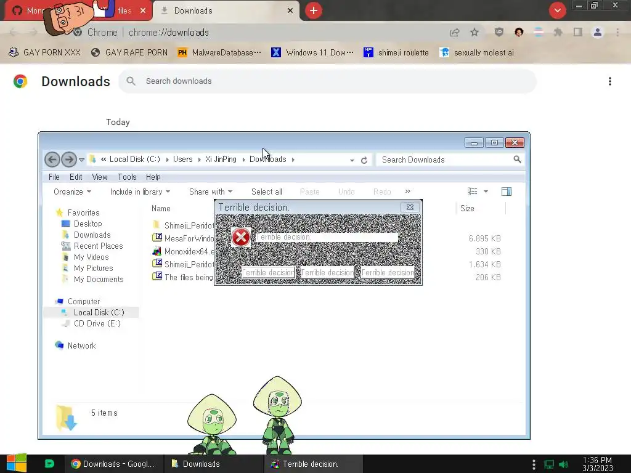
Task: Click the share page icon in the address bar
Action: [455, 32]
